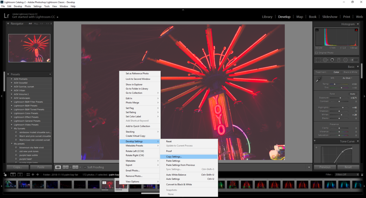Screen dimensions: 366x198
Task: Enable the Soft Proofing checkbox
Action: click(x=85, y=167)
